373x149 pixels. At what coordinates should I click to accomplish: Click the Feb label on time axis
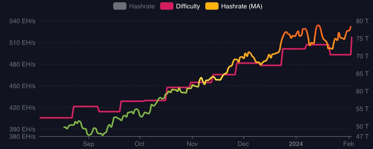(x=349, y=144)
